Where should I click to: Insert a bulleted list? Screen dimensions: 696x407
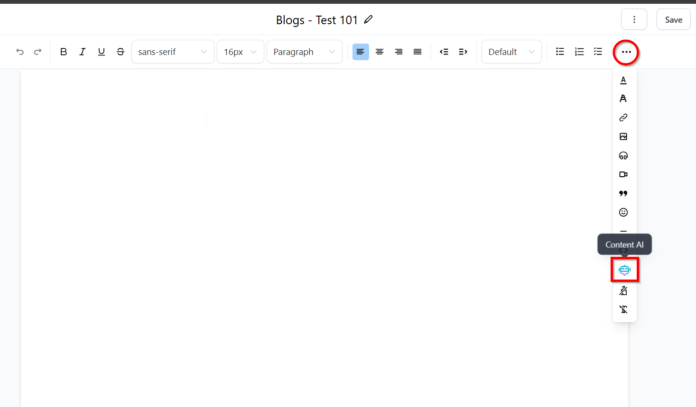click(560, 52)
